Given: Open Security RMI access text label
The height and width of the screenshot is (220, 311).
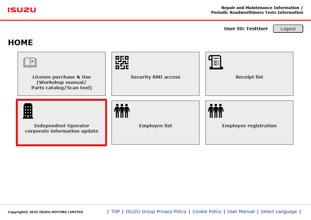Looking at the screenshot, I should coord(155,77).
